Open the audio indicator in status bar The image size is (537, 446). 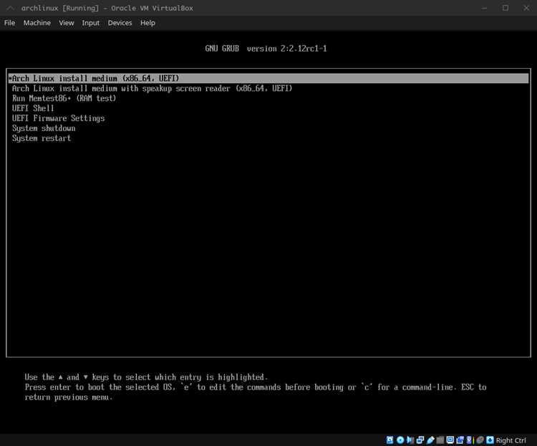tap(410, 440)
